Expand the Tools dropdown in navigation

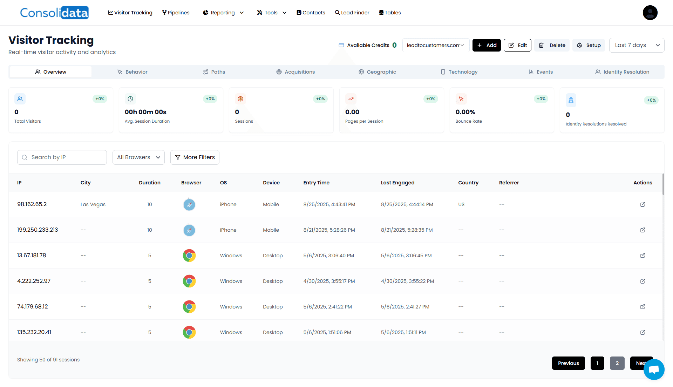(x=271, y=13)
